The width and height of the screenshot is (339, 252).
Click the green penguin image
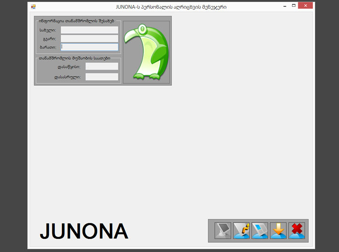click(x=146, y=52)
